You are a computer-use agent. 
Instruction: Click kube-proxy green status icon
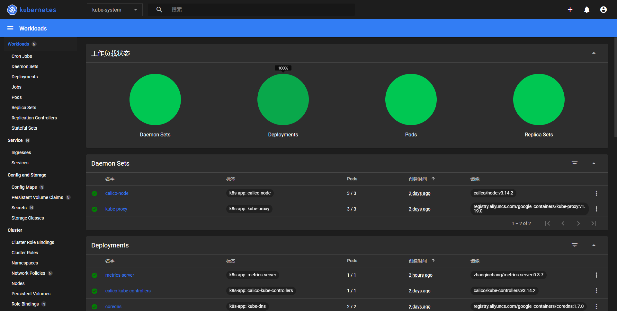pos(94,209)
